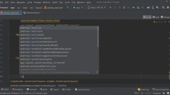This screenshot has width=170, height=95.
Task: Click the Make Project hammer icon
Action: coord(68,7)
